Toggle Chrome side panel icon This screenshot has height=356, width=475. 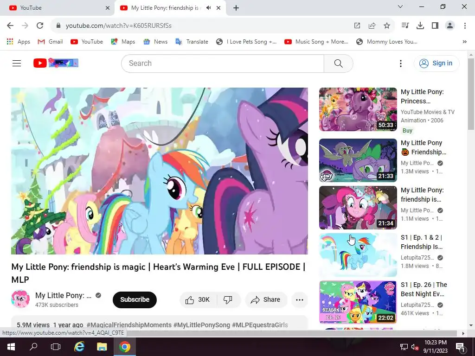tap(435, 26)
